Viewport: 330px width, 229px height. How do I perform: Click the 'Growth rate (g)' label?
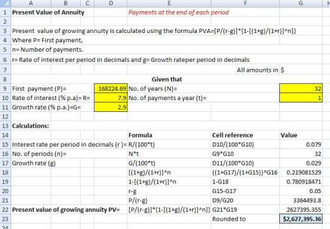tap(34, 163)
